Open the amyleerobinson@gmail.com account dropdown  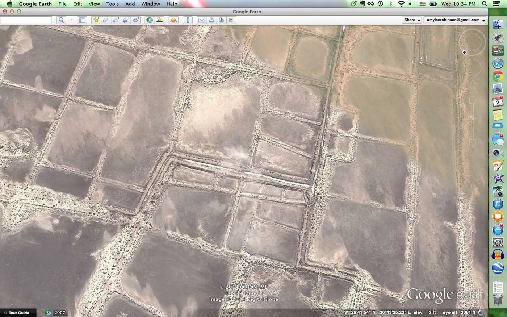[455, 20]
